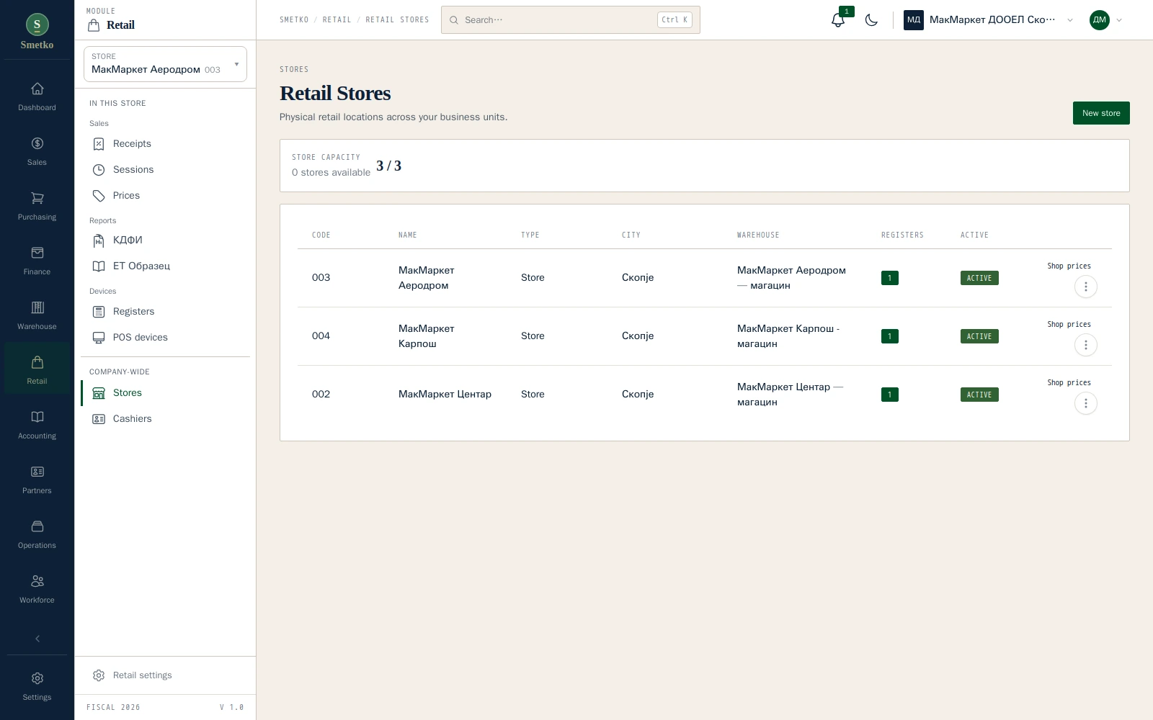Expand the company switcher МакМаркет ДООЕЛ

coord(989,20)
